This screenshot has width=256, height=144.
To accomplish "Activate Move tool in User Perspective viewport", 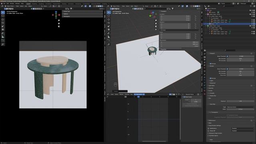I will coord(109,20).
